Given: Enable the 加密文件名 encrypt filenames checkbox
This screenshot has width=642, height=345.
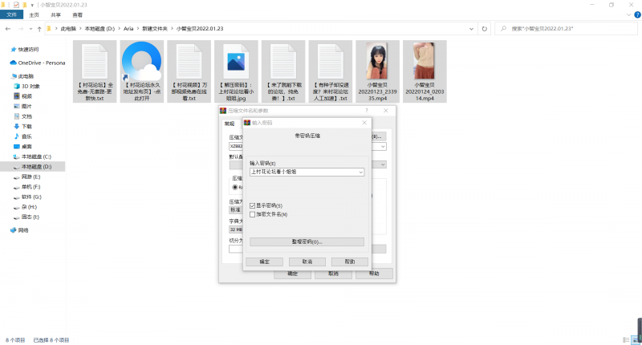Looking at the screenshot, I should 253,214.
